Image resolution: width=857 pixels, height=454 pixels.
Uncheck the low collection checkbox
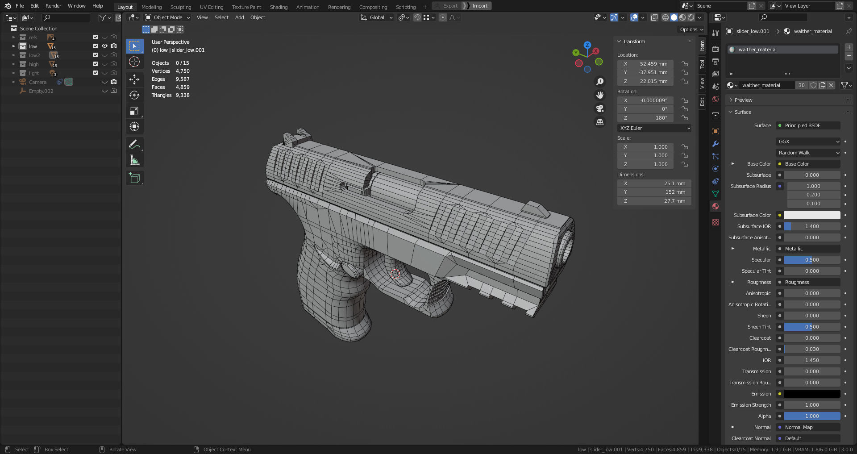pyautogui.click(x=96, y=46)
